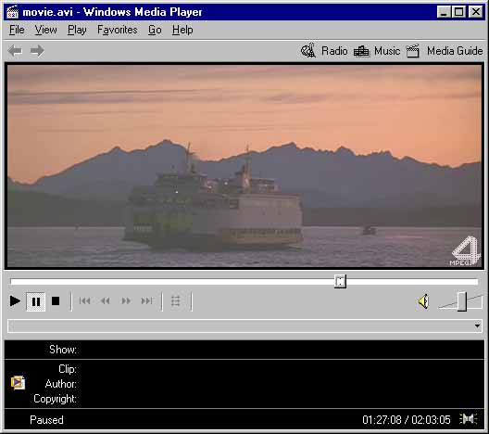Stop playback with the Stop button
This screenshot has height=434, width=489.
pyautogui.click(x=56, y=301)
